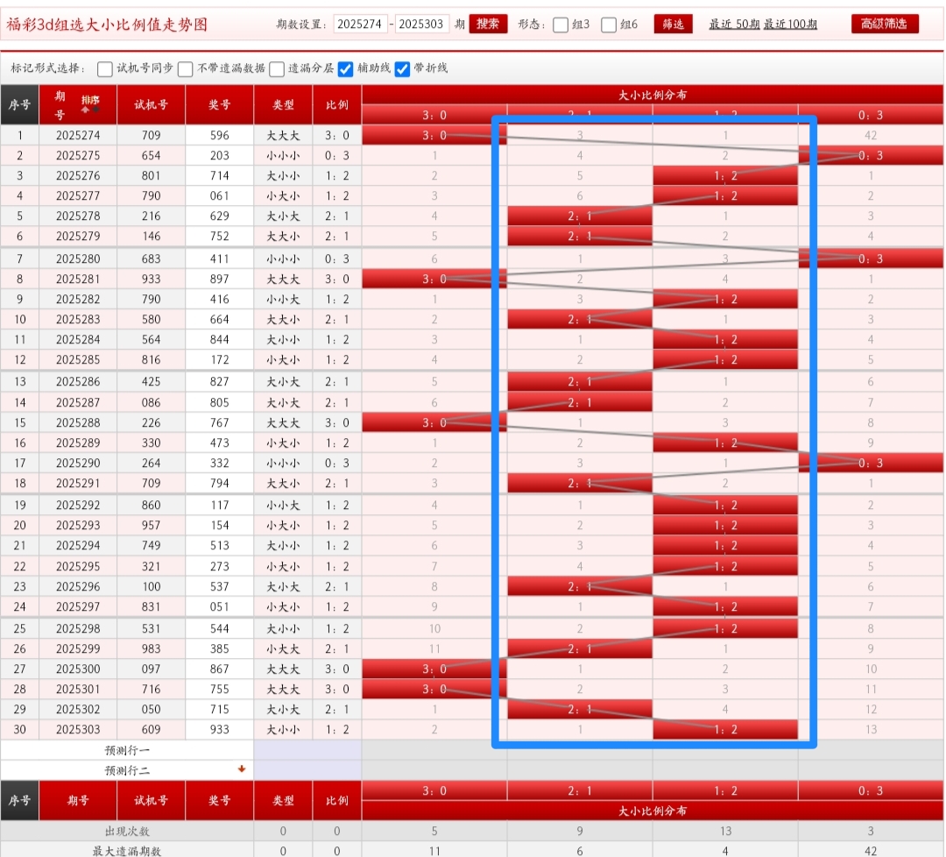The height and width of the screenshot is (857, 946).
Task: Click highlighted 0:3 cell in row 2025275
Action: 871,156
